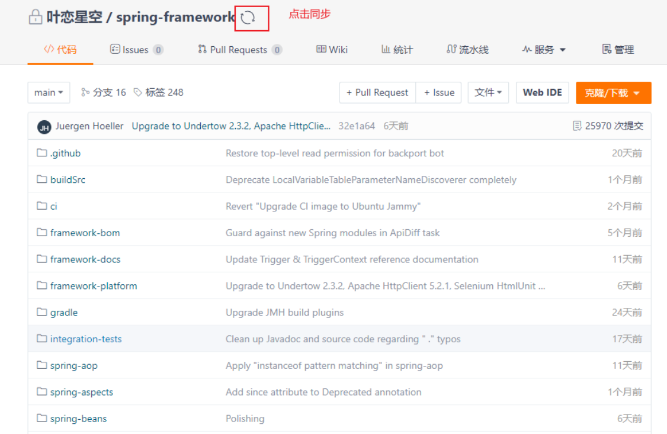This screenshot has width=667, height=434.
Task: Open the spring-beans folder
Action: click(x=78, y=419)
